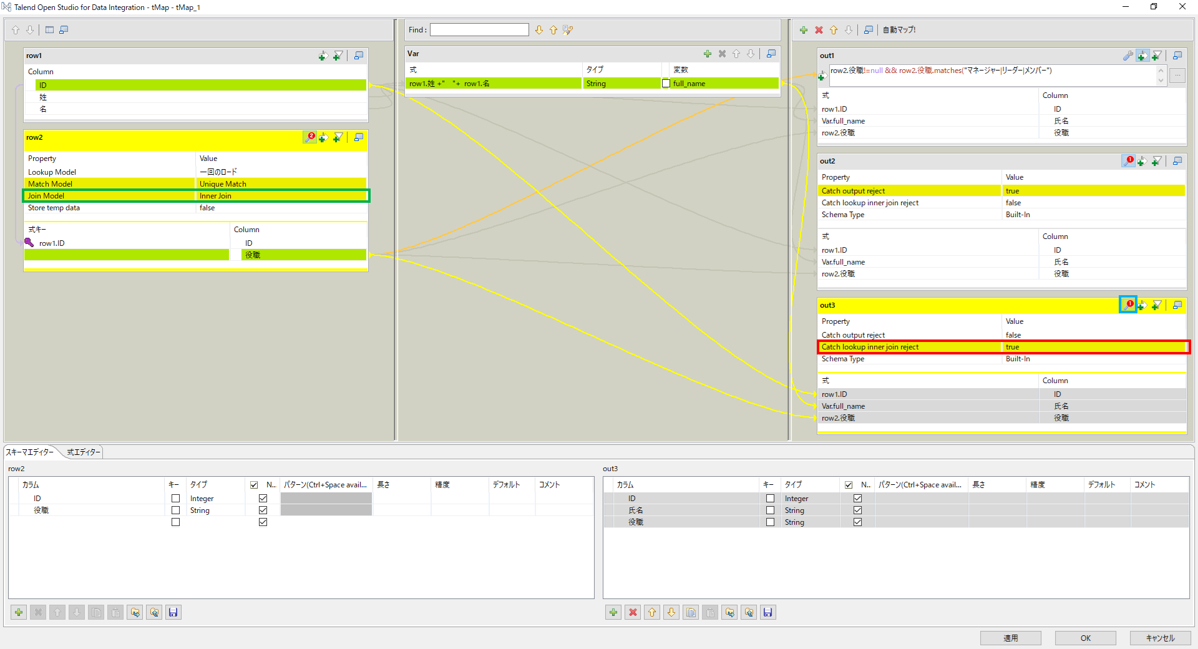Add a new output table with the green plus
This screenshot has width=1198, height=649.
point(804,30)
